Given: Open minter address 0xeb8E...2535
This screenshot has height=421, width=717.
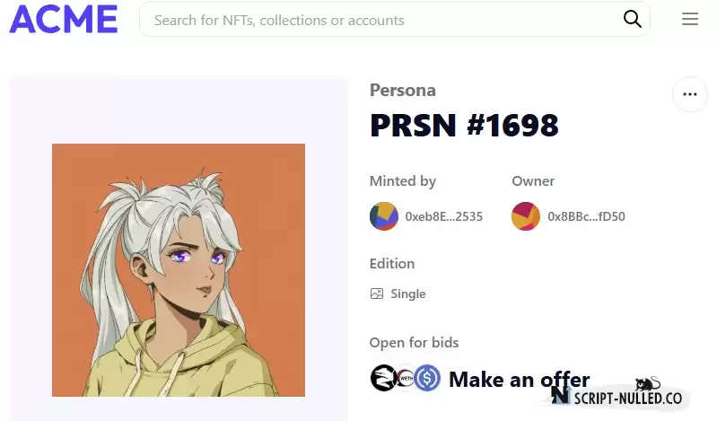Looking at the screenshot, I should tap(443, 216).
